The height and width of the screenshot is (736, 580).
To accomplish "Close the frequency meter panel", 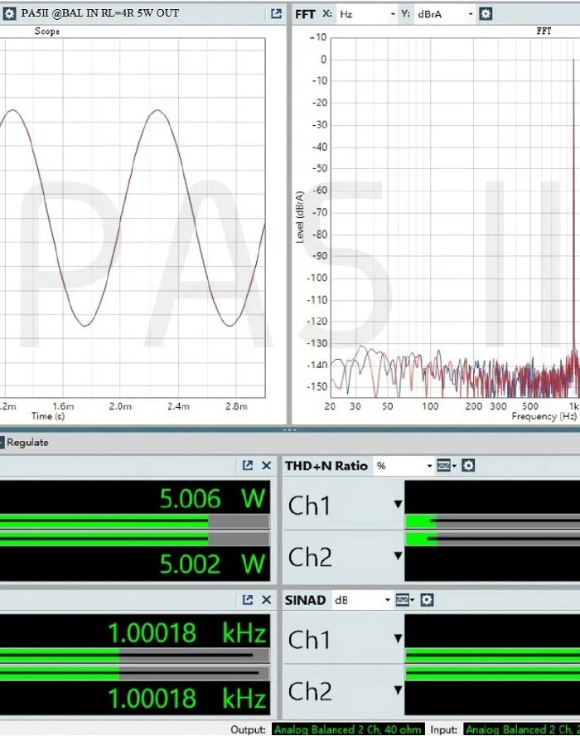I will [266, 599].
